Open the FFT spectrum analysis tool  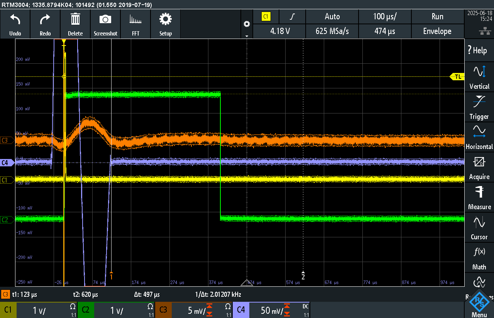coord(135,19)
